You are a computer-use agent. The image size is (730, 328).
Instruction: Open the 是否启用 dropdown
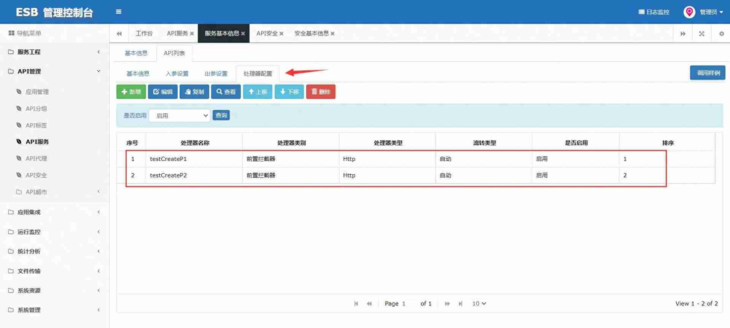pyautogui.click(x=180, y=115)
